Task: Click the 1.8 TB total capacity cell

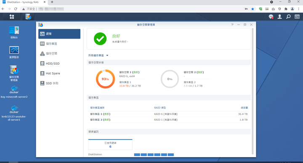Action: 244,120
